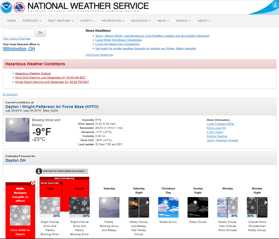279x239 pixels.
Task: Expand the FORECAST dropdown menu
Action: (x=32, y=21)
